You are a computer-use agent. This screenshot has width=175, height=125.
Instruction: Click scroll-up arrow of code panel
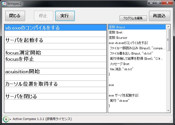[168, 26]
